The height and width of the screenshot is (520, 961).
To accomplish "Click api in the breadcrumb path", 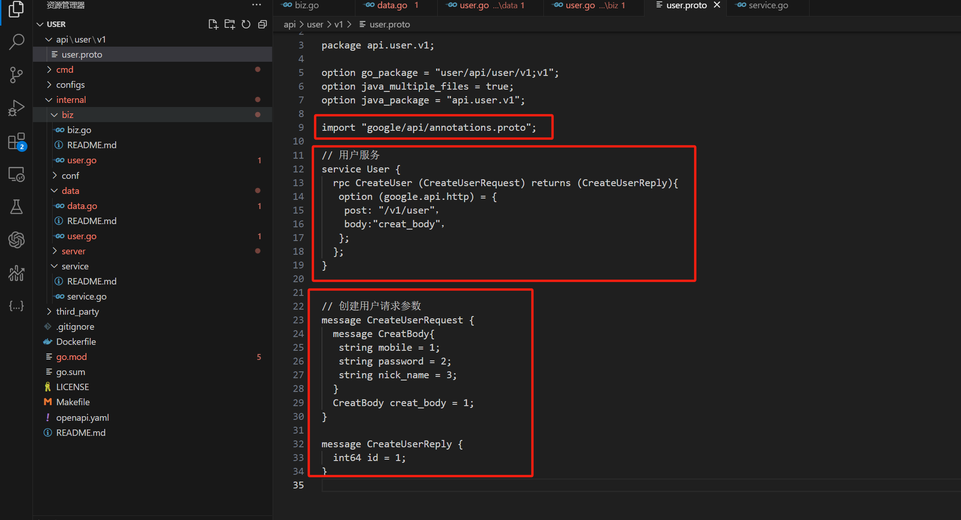I will 290,24.
